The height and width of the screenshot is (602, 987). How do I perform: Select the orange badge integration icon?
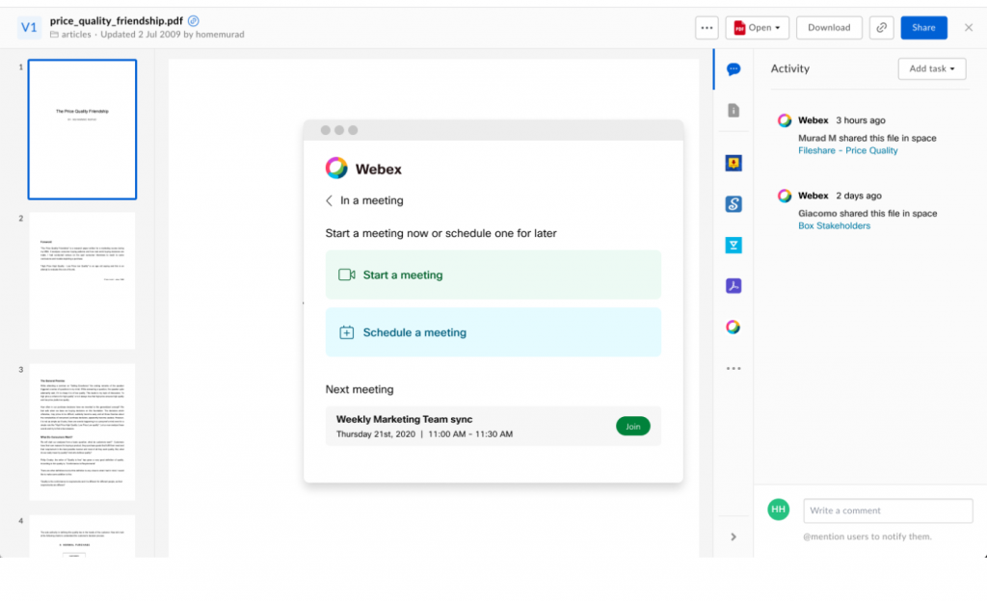pyautogui.click(x=734, y=163)
